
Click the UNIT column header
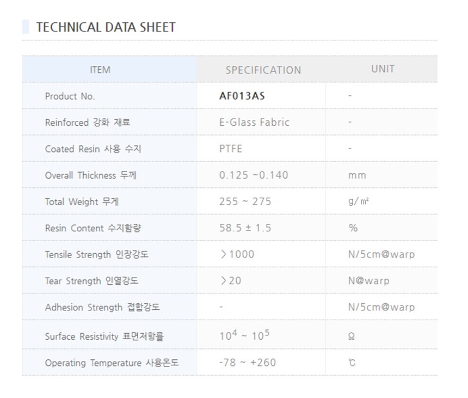(383, 69)
